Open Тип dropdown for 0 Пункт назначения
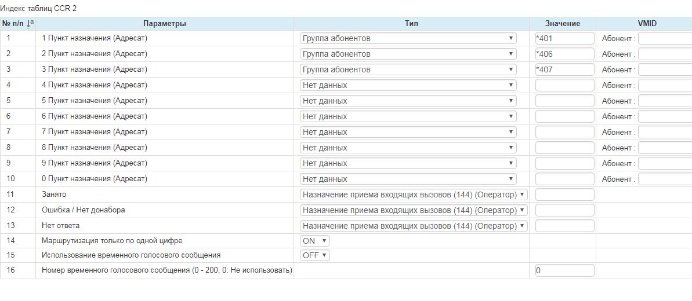This screenshot has width=692, height=301. point(408,179)
